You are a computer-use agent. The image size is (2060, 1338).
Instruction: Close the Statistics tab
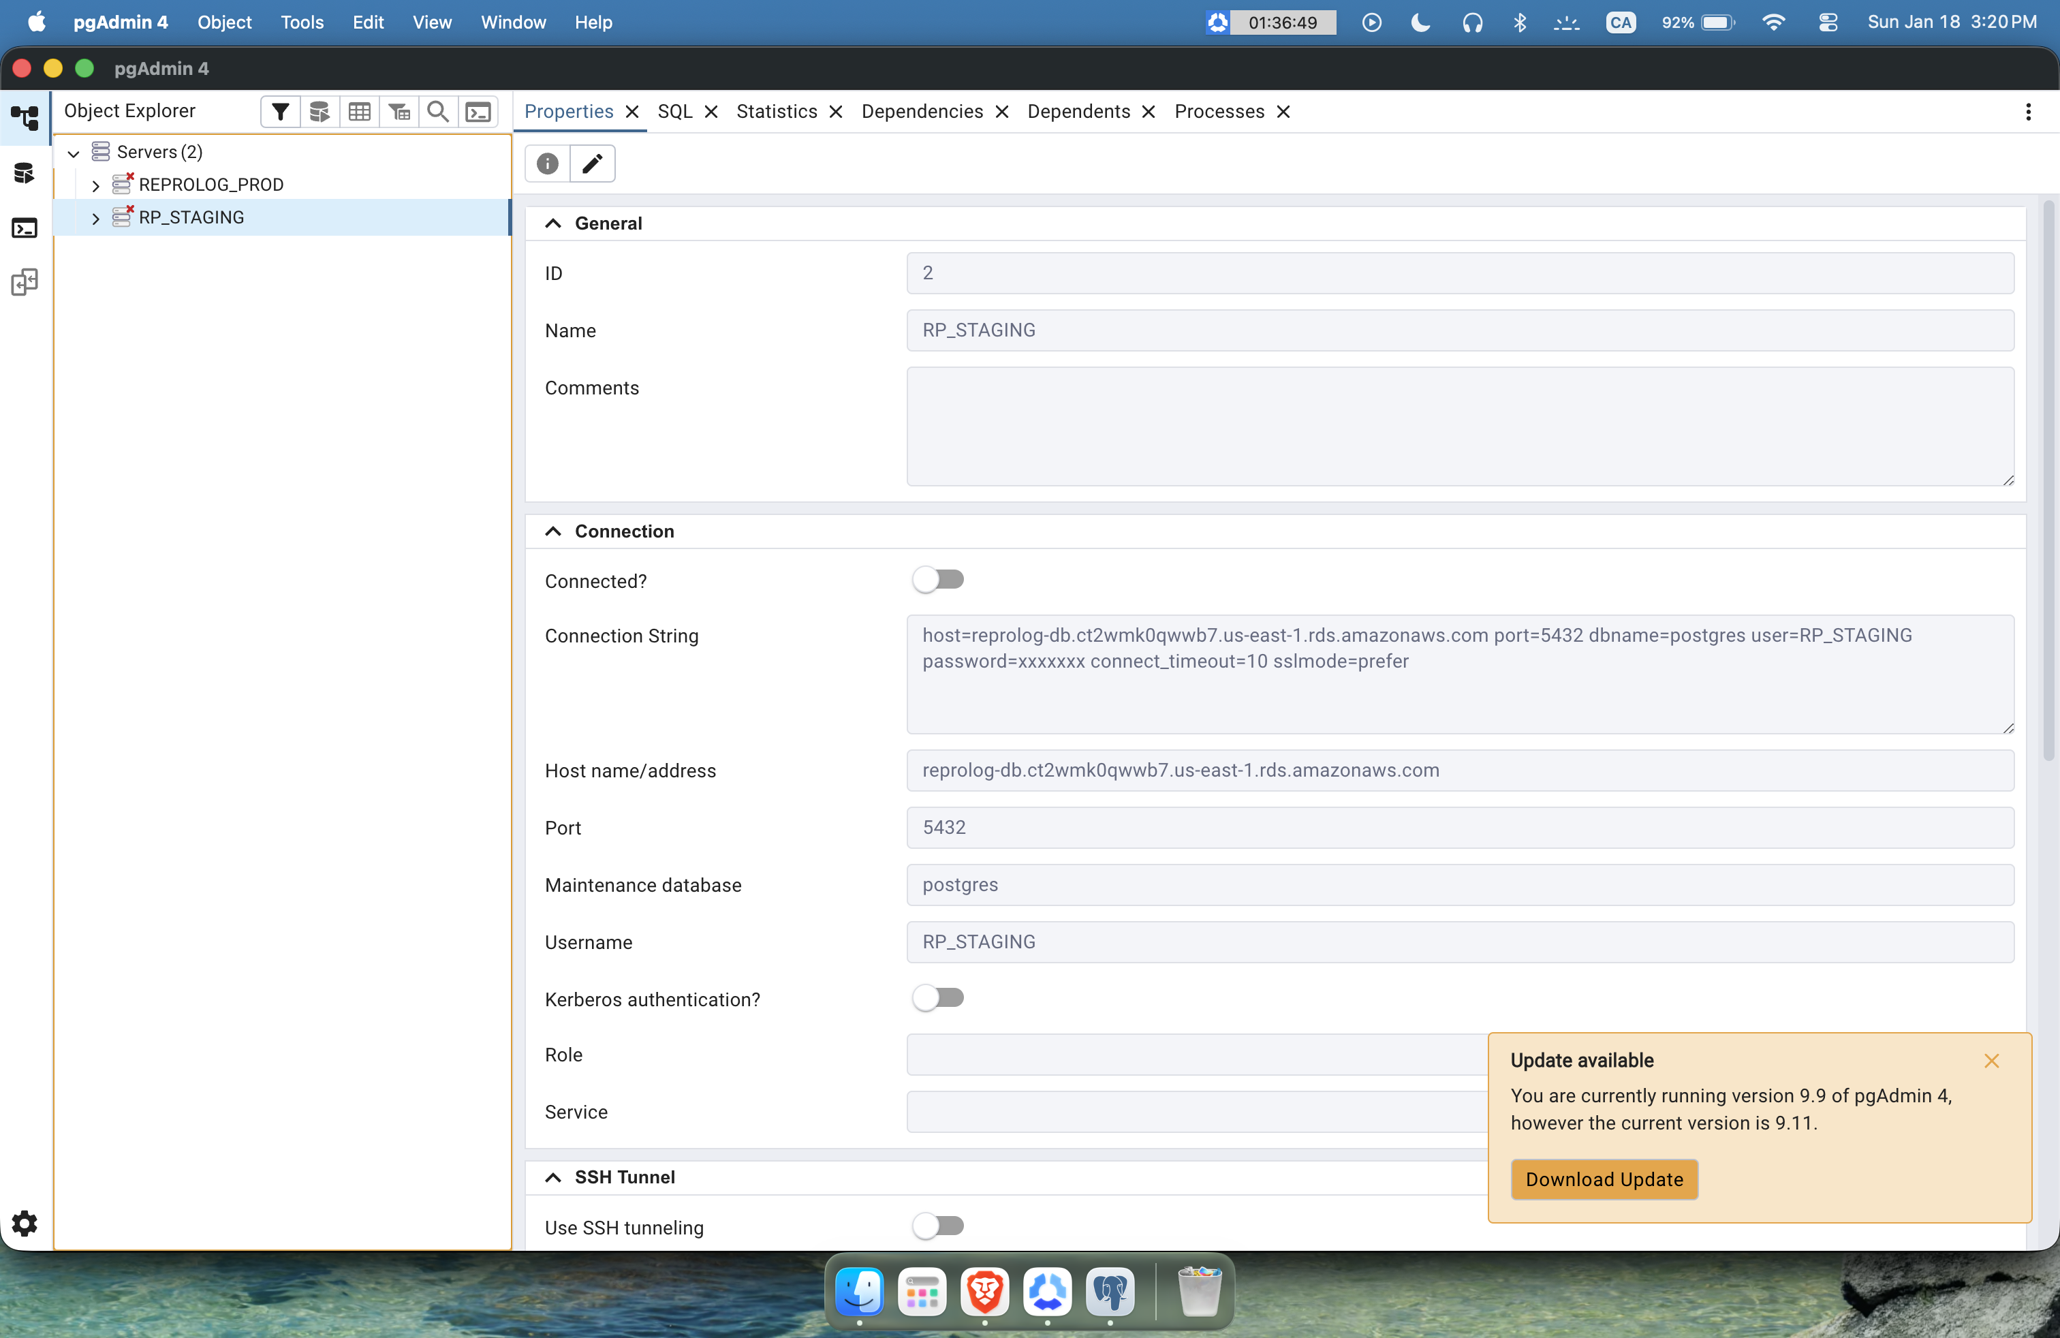point(836,112)
